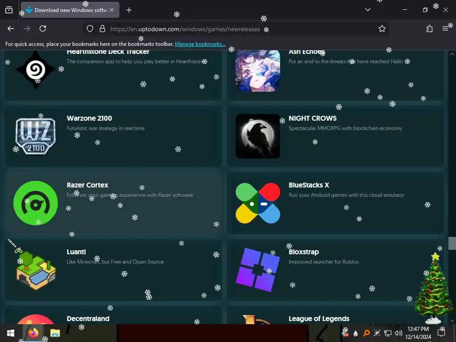Image resolution: width=456 pixels, height=342 pixels.
Task: Show tracking protection shield info
Action: tap(90, 28)
